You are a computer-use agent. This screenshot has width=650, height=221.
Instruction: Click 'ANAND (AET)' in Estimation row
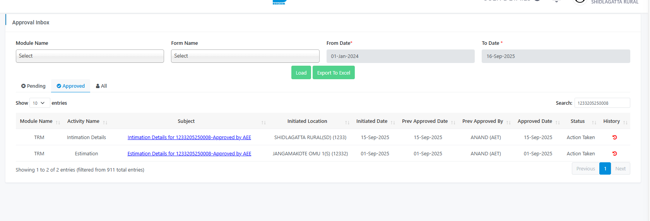point(486,154)
